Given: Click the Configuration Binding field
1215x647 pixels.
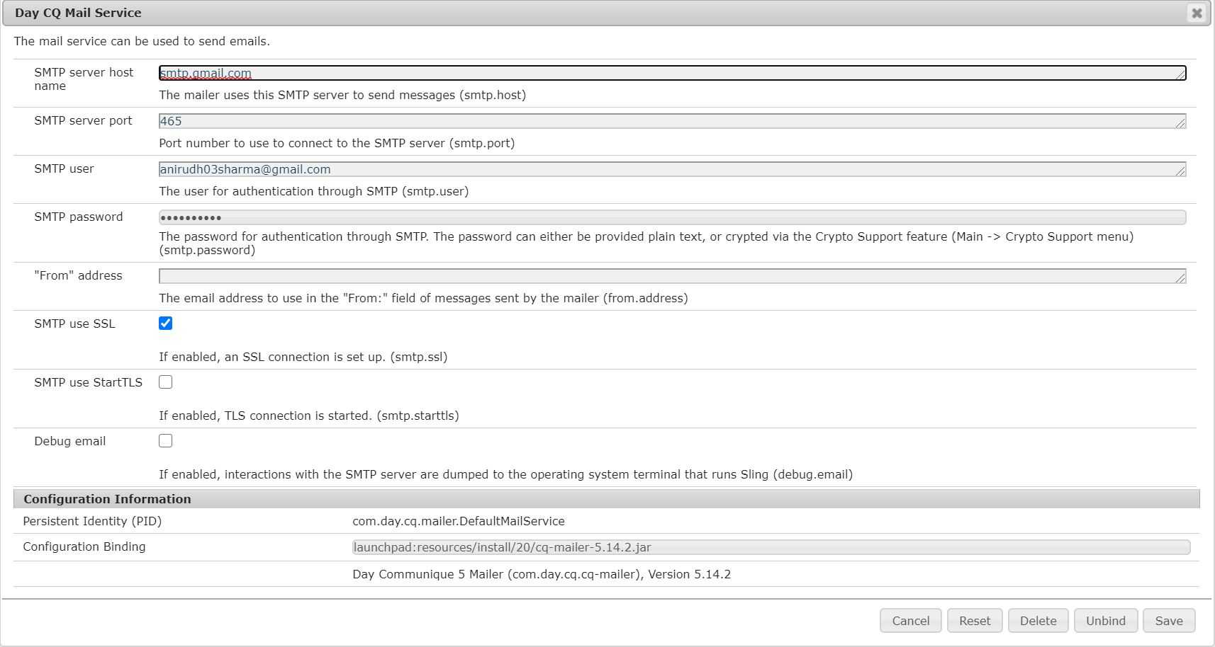Looking at the screenshot, I should pos(771,547).
